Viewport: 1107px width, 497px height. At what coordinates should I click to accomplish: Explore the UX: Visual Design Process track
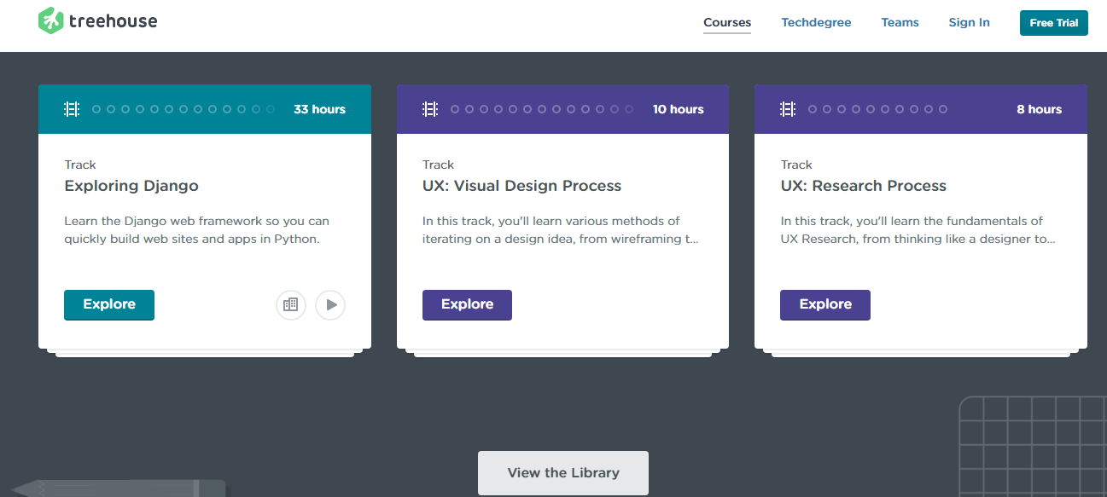[467, 304]
